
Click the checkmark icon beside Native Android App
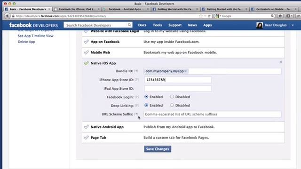pyautogui.click(x=86, y=127)
